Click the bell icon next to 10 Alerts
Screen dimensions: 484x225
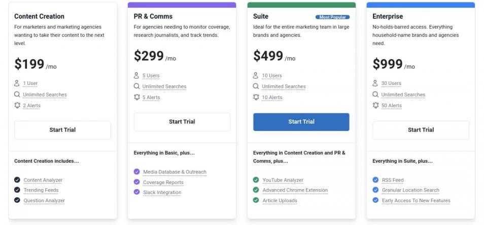coord(256,97)
